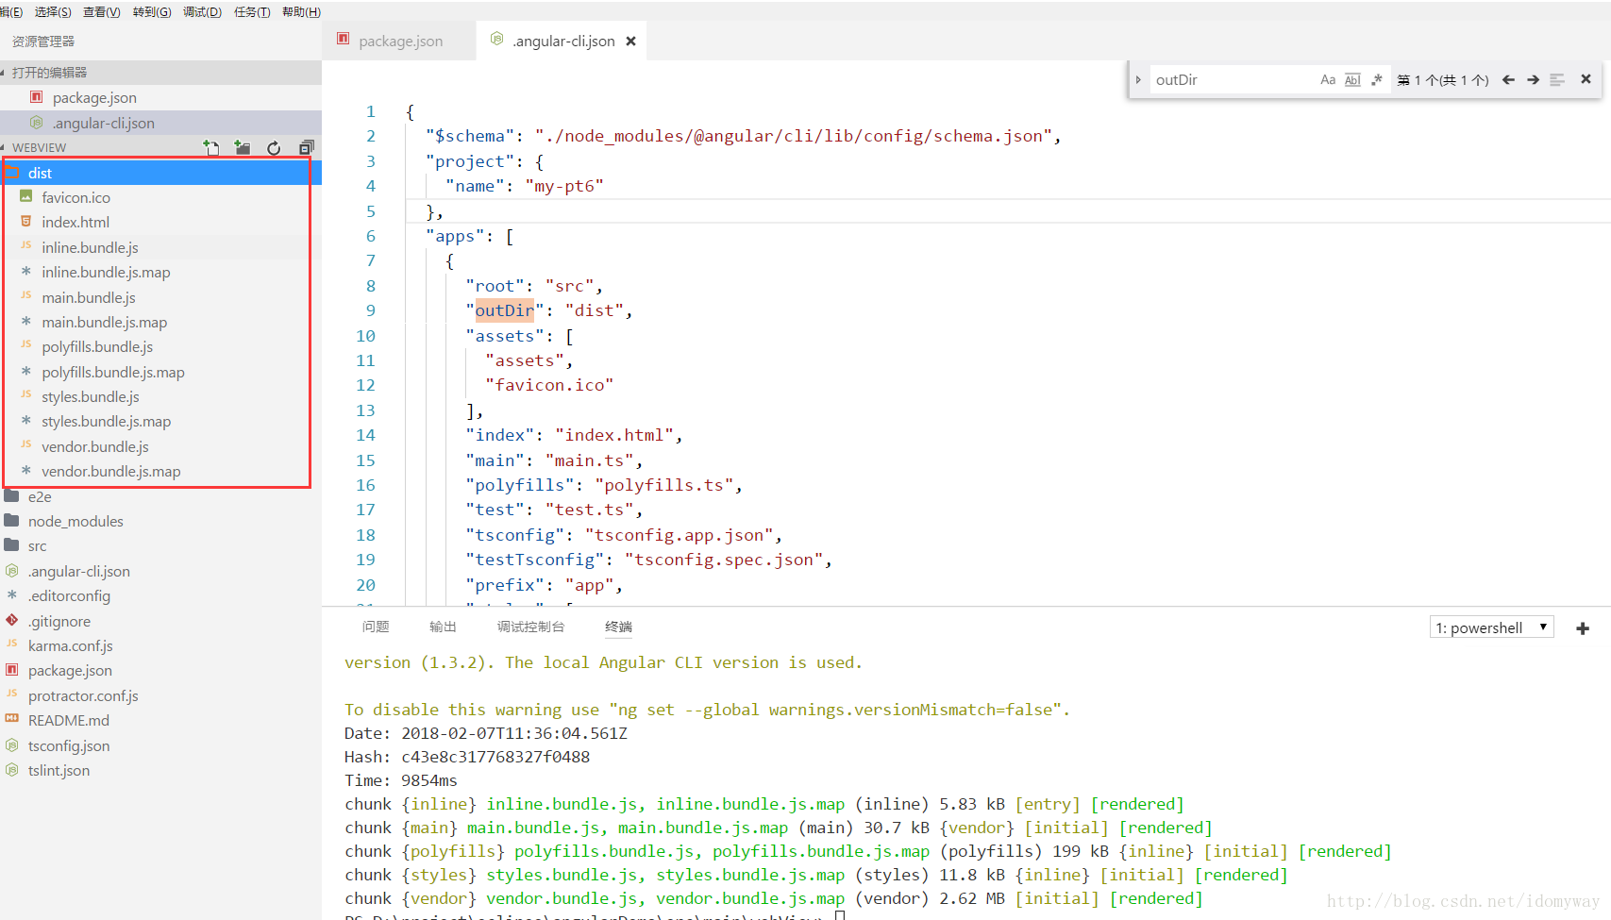This screenshot has height=920, width=1611.
Task: Open the 选择(S) menu
Action: (x=53, y=11)
